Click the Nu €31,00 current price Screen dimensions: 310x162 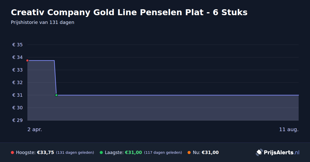tap(210, 152)
